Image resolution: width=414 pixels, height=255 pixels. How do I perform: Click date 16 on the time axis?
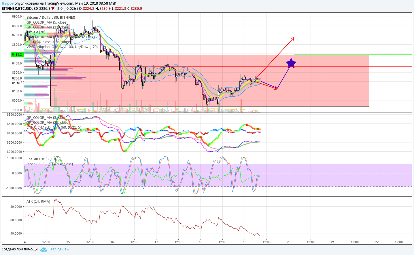[112, 242]
